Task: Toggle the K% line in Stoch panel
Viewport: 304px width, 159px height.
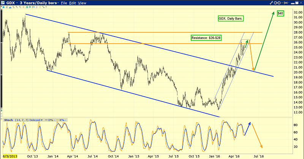Action: click(61, 119)
